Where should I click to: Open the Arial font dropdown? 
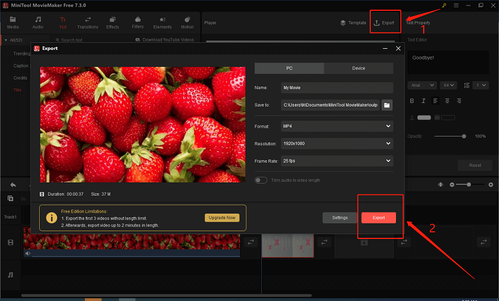click(422, 85)
